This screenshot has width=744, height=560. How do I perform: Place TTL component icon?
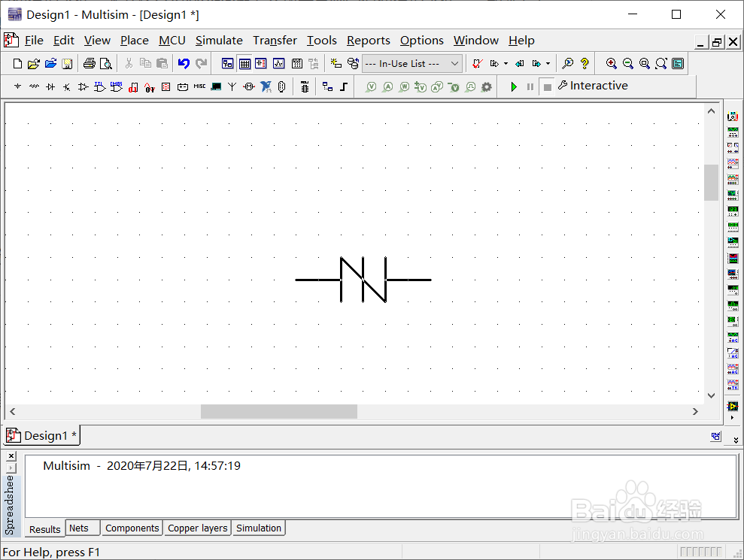[99, 86]
